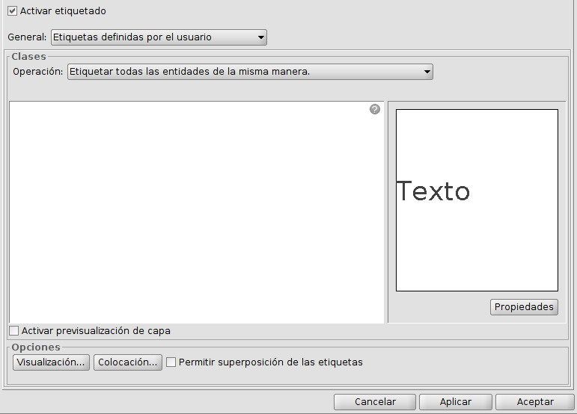Expand the Operación dropdown list
The height and width of the screenshot is (414, 577).
point(250,72)
